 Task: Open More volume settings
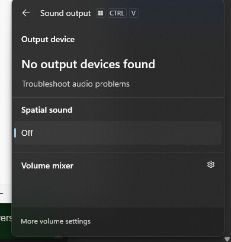pyautogui.click(x=56, y=221)
